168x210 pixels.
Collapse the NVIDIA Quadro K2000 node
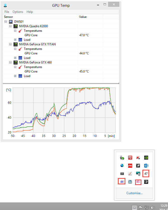click(10, 26)
